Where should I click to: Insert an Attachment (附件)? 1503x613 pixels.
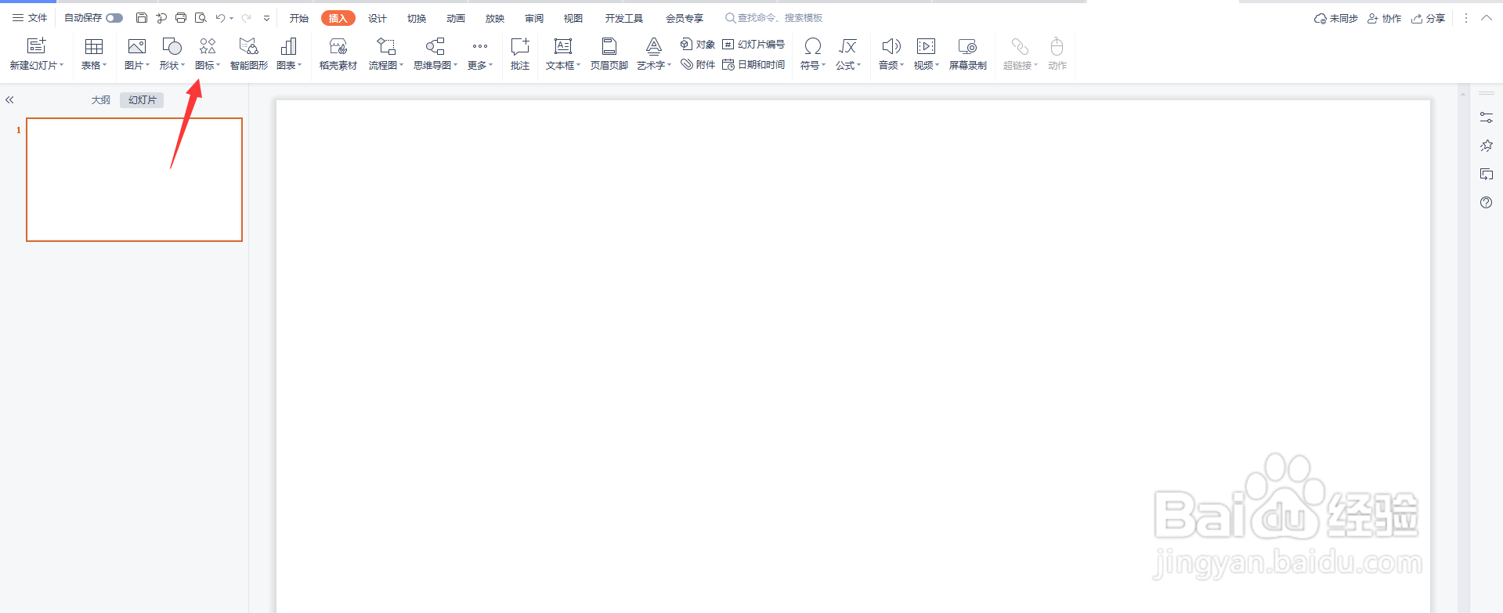pyautogui.click(x=698, y=65)
